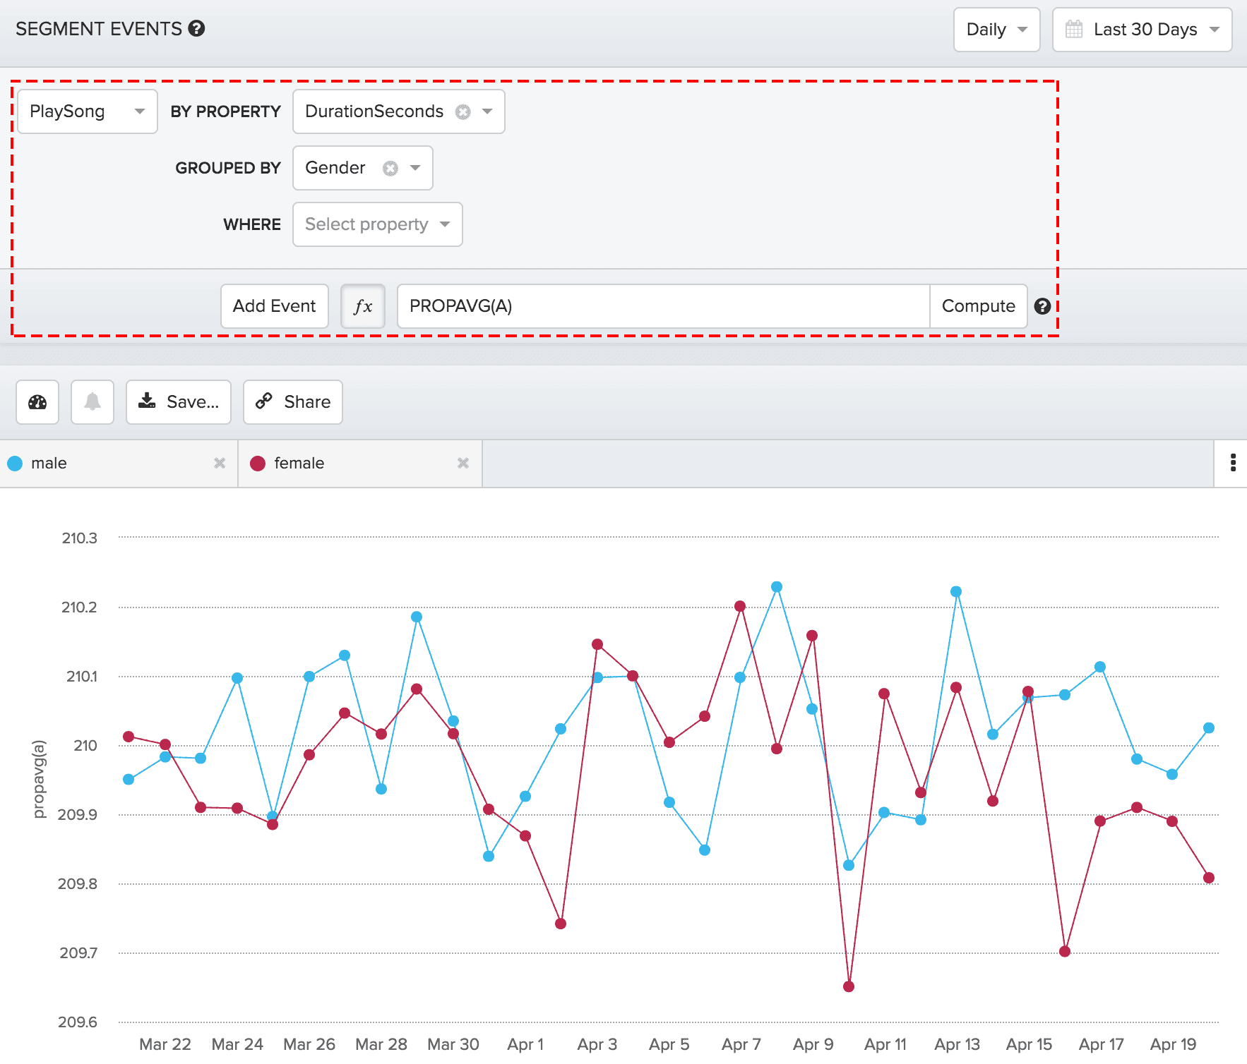Clear the DurationSeconds property selection
This screenshot has width=1247, height=1064.
point(463,111)
